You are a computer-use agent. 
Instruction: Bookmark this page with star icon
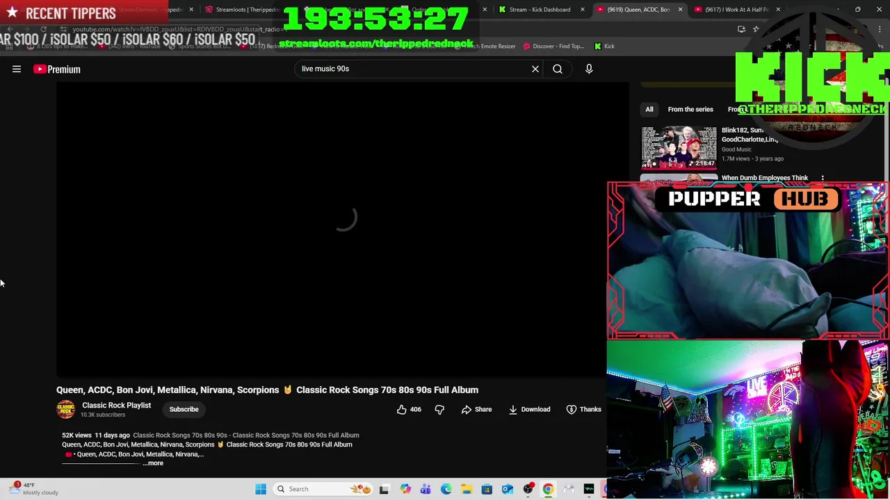[756, 29]
